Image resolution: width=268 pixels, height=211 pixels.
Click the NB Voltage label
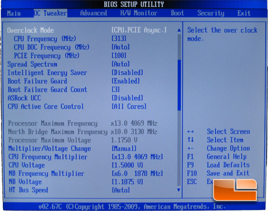[x=25, y=182]
